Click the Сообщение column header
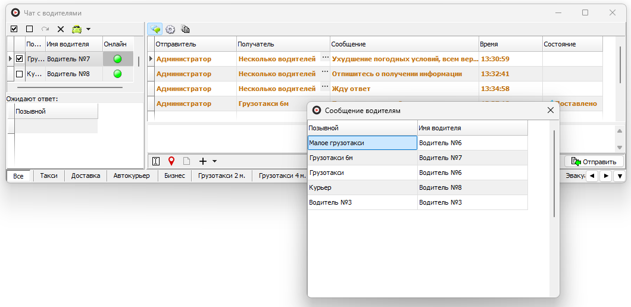Image resolution: width=631 pixels, height=307 pixels. point(404,44)
